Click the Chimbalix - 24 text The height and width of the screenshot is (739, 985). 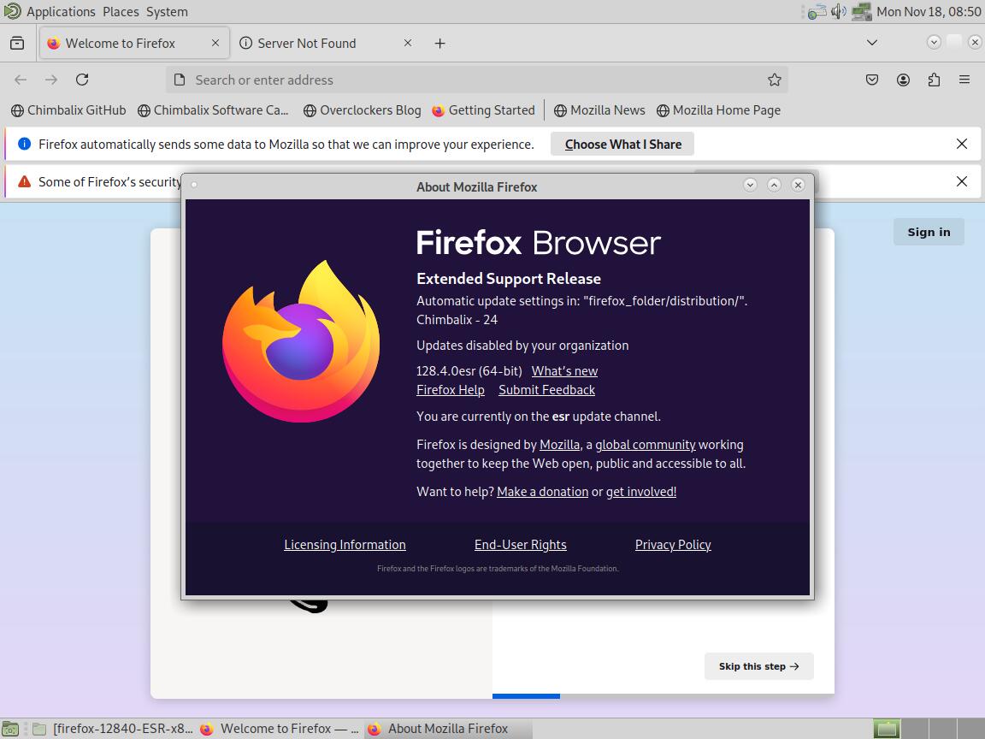[x=457, y=319]
